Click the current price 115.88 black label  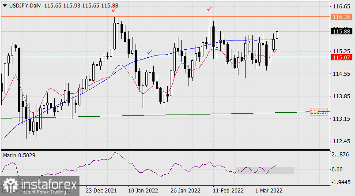[x=341, y=31]
